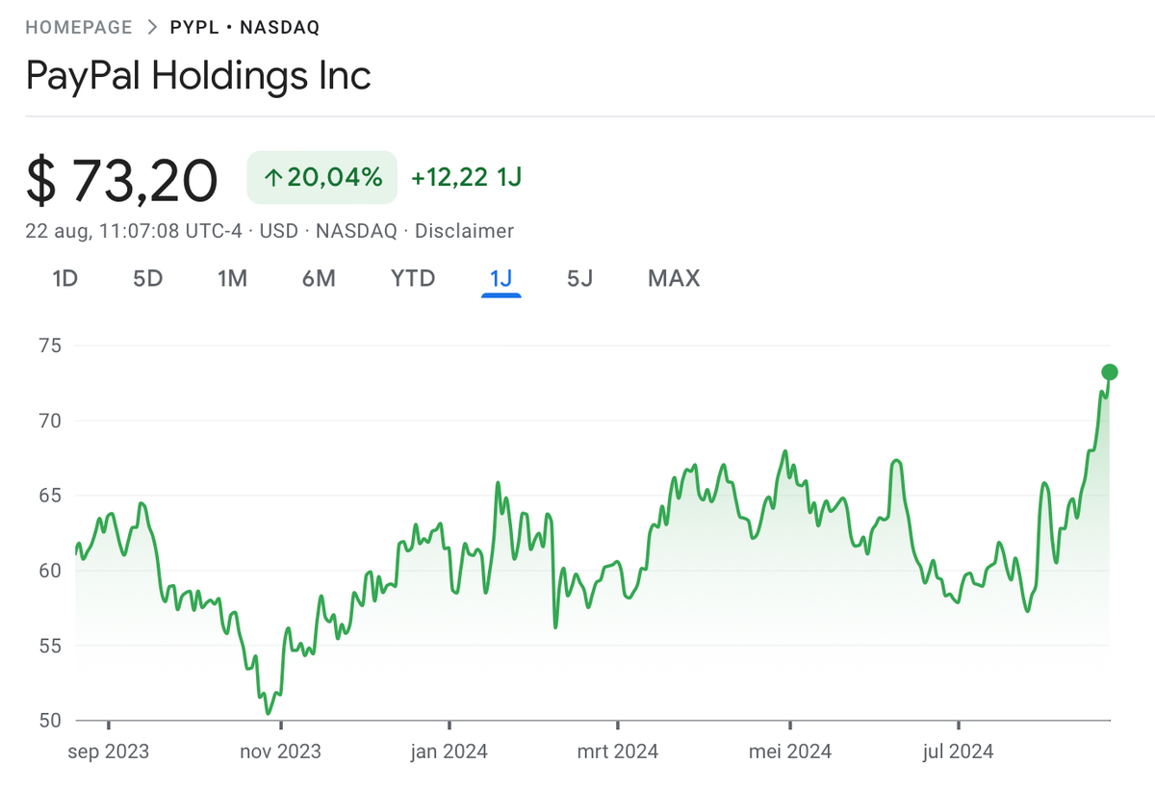Click the PayPal Holdings Inc title
The image size is (1155, 790).
[x=199, y=76]
